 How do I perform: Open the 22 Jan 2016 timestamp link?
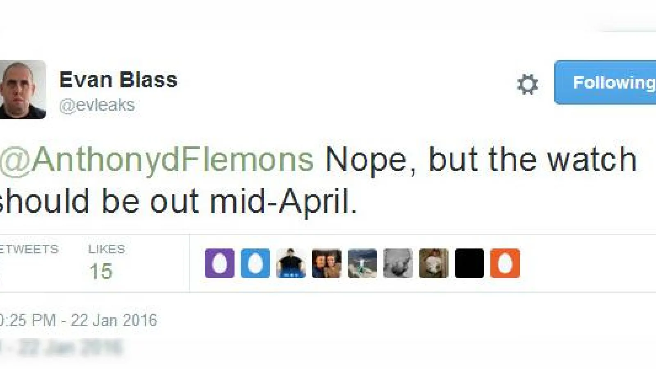click(79, 320)
